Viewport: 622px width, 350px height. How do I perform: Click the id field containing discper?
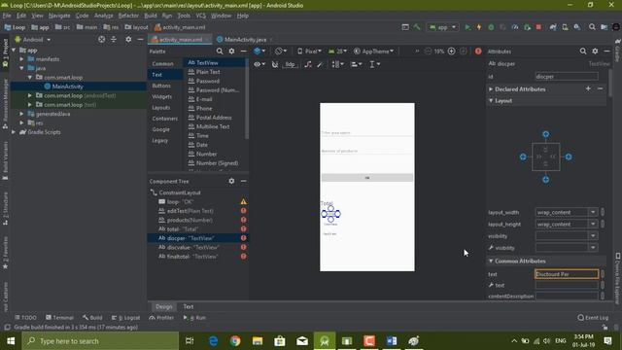pyautogui.click(x=567, y=77)
